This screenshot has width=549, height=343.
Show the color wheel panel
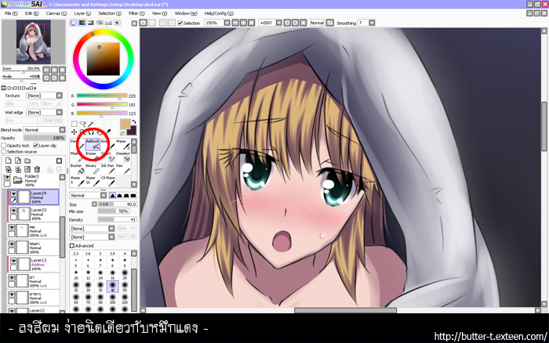(73, 23)
